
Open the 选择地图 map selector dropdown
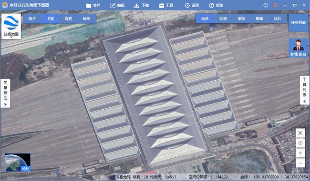(11, 27)
